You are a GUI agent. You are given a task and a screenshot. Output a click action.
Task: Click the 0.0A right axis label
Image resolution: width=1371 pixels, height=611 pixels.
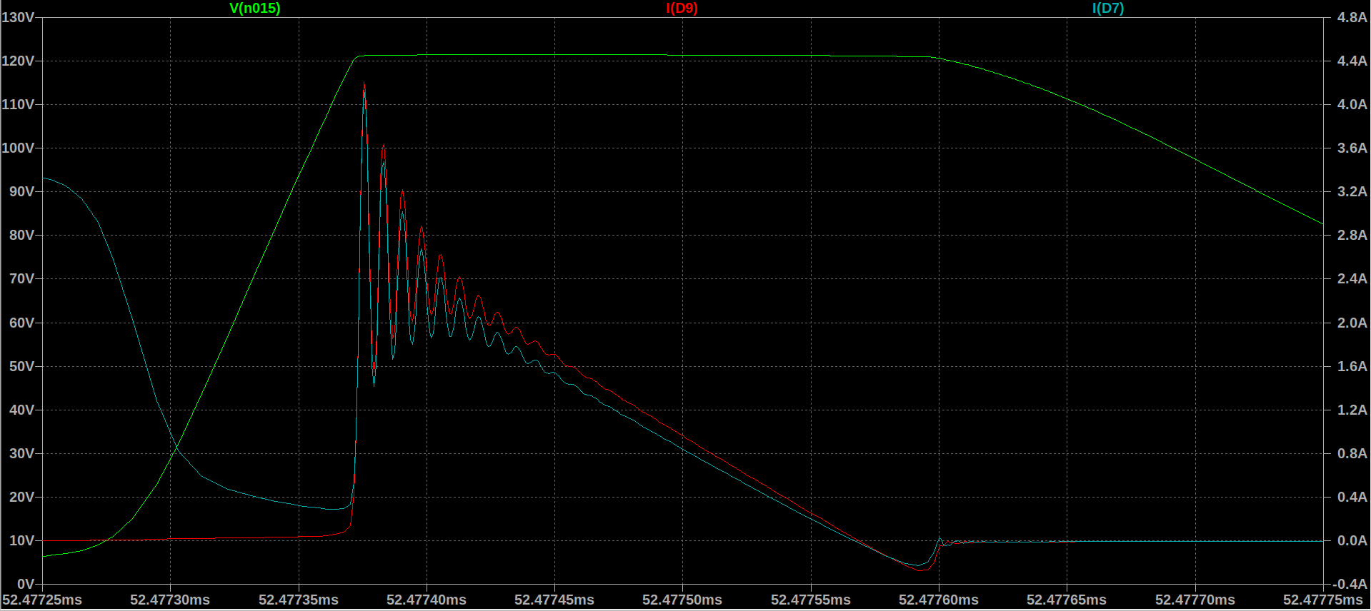[x=1352, y=540]
